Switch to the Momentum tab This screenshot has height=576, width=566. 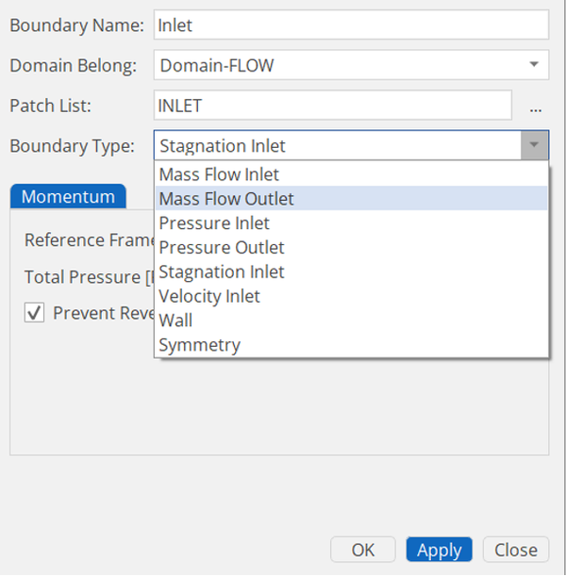[x=68, y=197]
